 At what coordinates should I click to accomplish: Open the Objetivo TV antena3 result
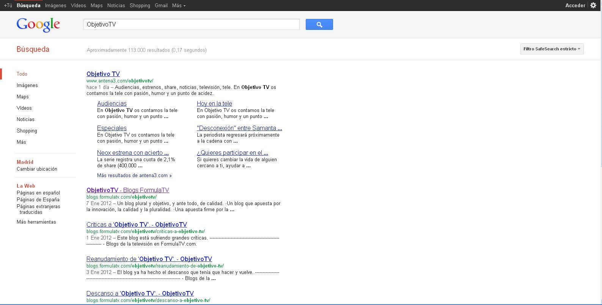(103, 74)
